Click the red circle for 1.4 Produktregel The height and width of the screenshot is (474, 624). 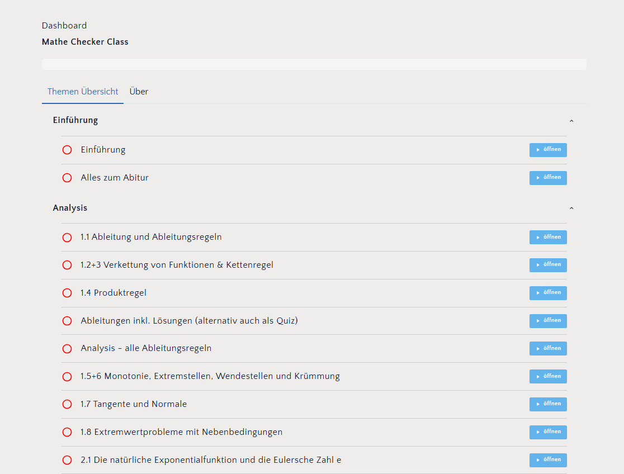pyautogui.click(x=67, y=293)
